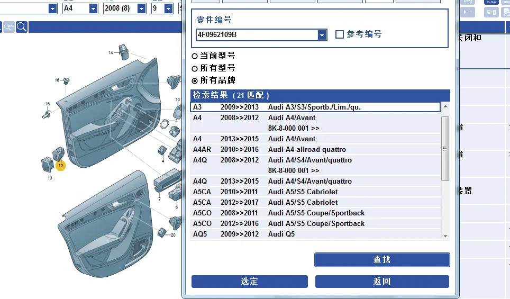Screen dimensions: 510x299
Task: Select part callout 15 bolt in diagram
Action: tap(48, 104)
